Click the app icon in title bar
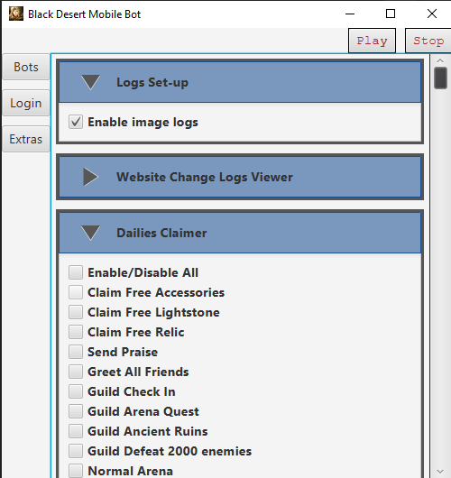This screenshot has height=478, width=451. (x=16, y=14)
